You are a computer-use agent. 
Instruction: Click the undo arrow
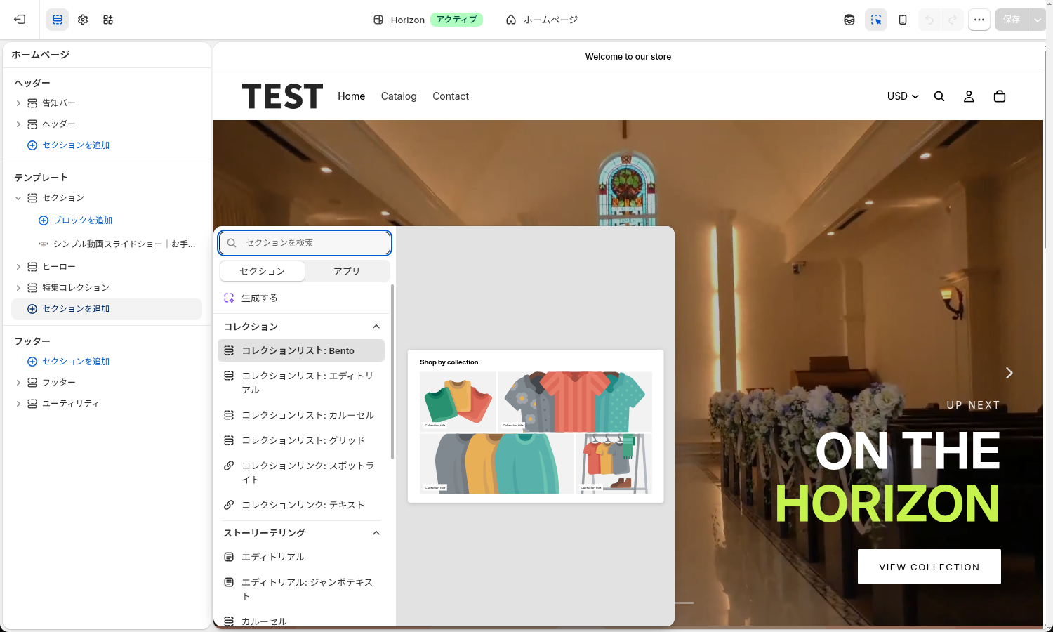[929, 20]
